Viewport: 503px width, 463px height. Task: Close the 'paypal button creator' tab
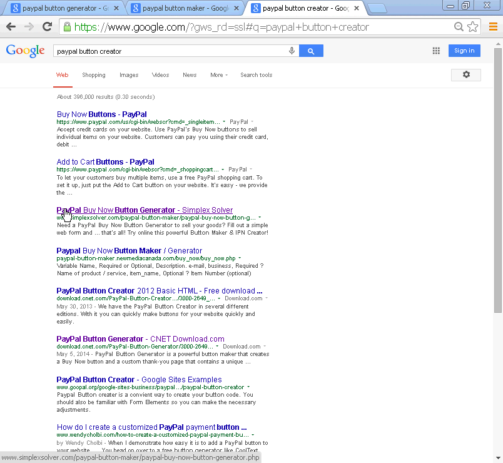(x=357, y=8)
